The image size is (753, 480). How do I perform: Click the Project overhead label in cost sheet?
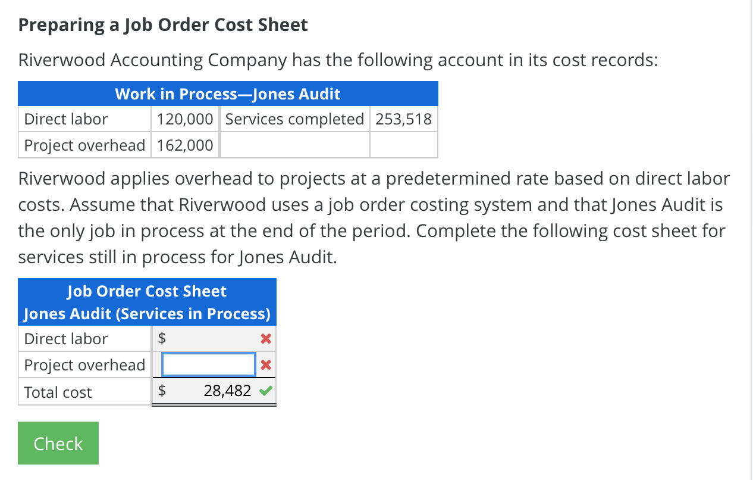click(84, 364)
